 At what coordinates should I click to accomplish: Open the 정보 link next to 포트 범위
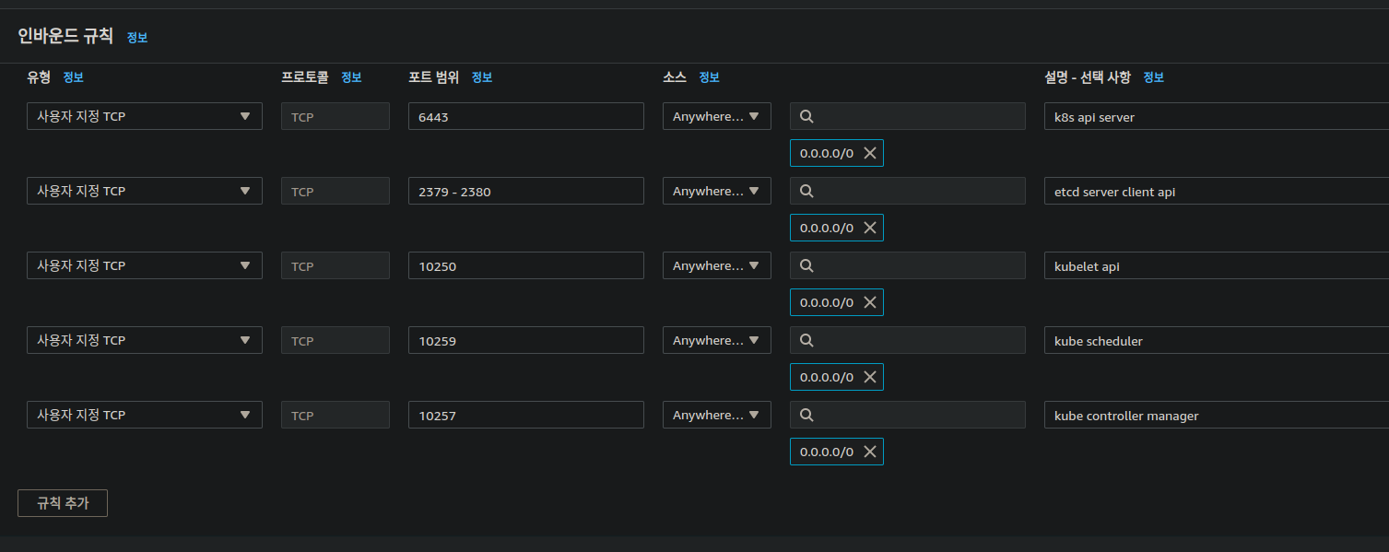click(x=482, y=77)
